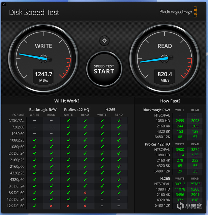Click the dash for 12K DCI 24 H.265 write
Screen dimensions: 208x215
click(102, 199)
